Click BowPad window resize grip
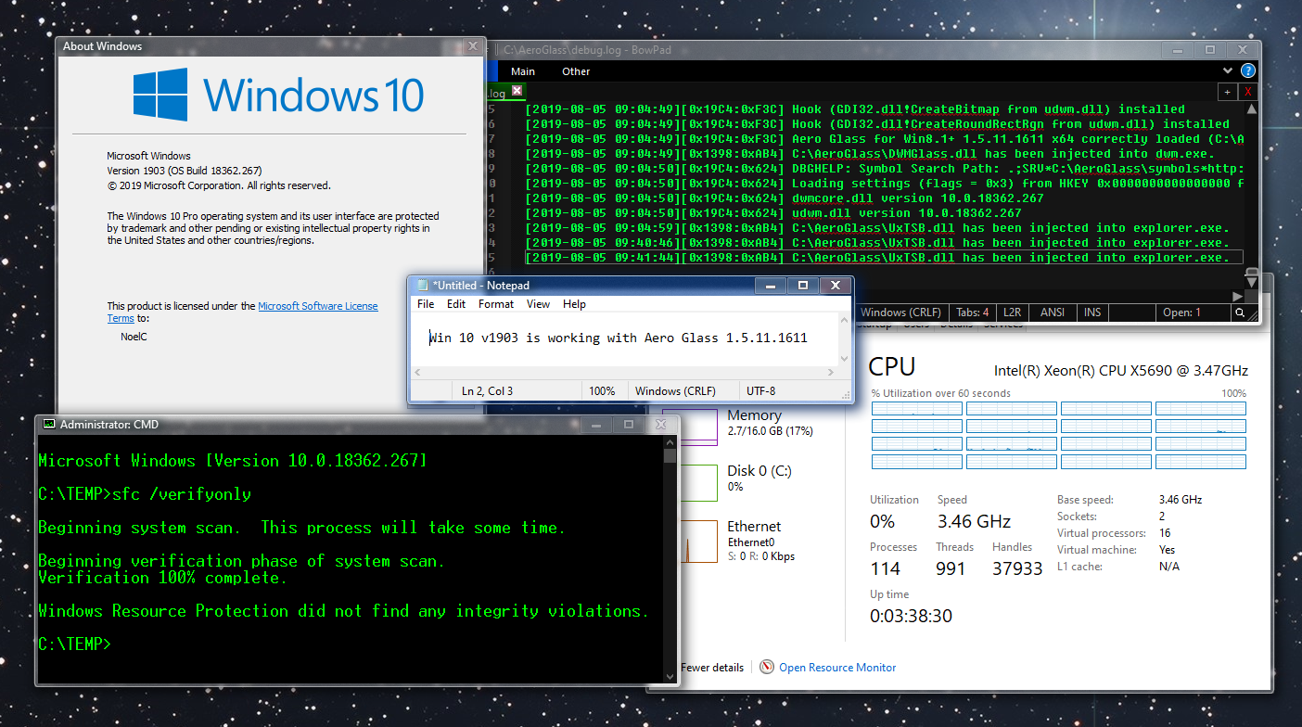The height and width of the screenshot is (727, 1302). [x=1251, y=317]
